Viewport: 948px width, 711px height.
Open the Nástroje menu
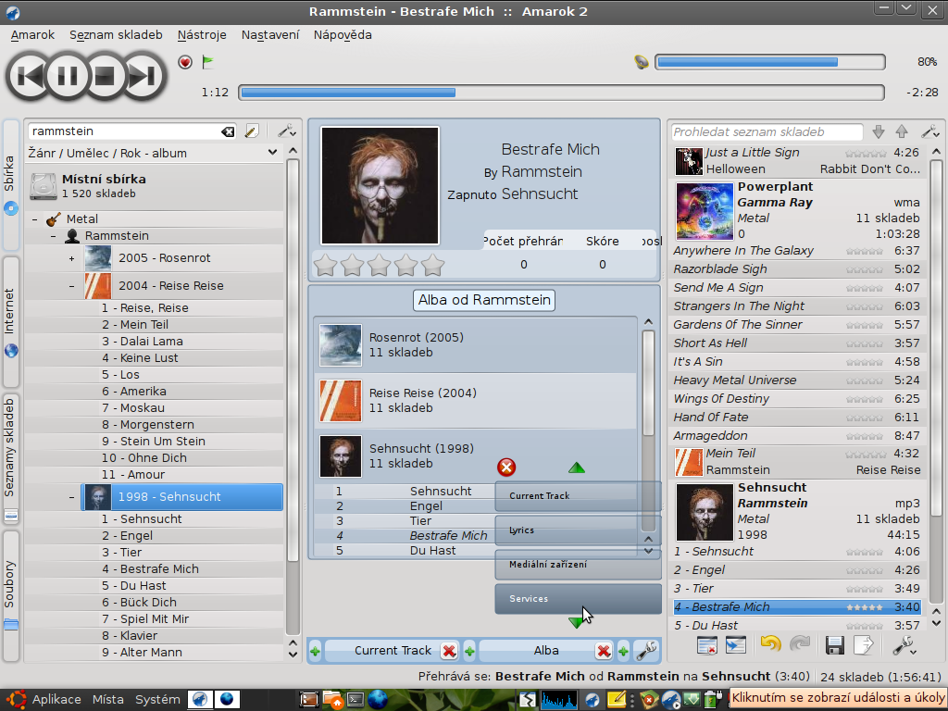pyautogui.click(x=202, y=35)
